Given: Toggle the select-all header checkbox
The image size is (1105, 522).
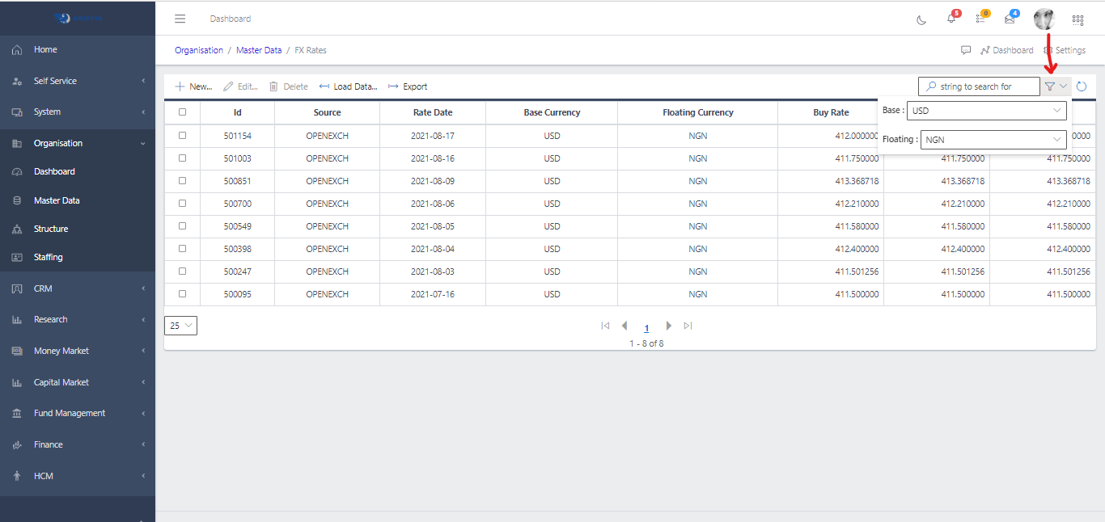Looking at the screenshot, I should (x=182, y=112).
